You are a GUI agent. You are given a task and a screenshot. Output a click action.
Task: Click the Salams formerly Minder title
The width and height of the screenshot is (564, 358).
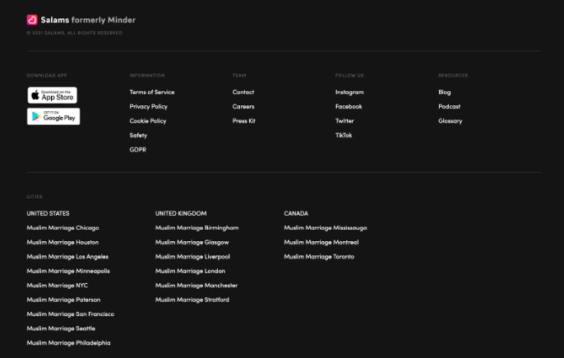(88, 21)
